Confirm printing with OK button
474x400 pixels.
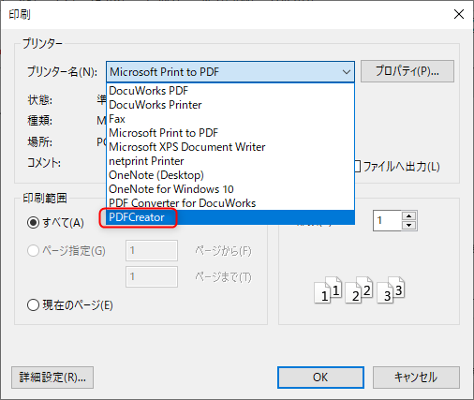click(320, 378)
